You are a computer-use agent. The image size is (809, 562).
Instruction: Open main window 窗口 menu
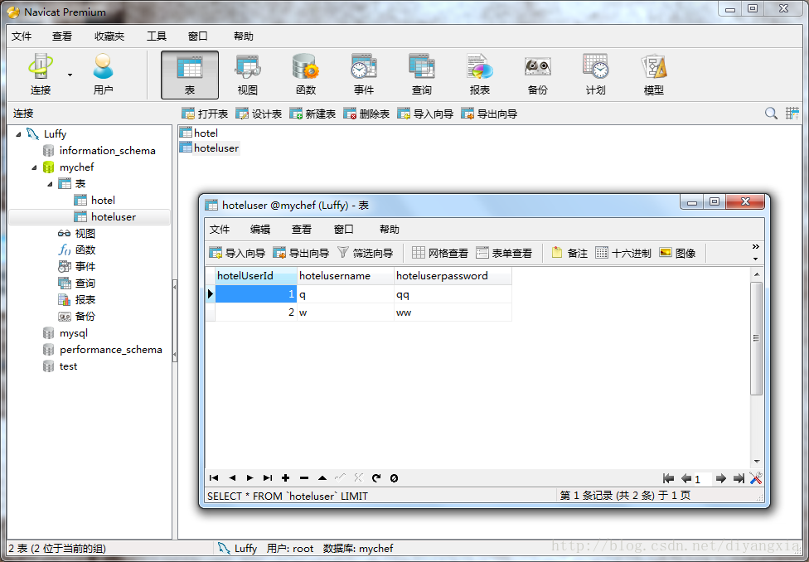(198, 36)
